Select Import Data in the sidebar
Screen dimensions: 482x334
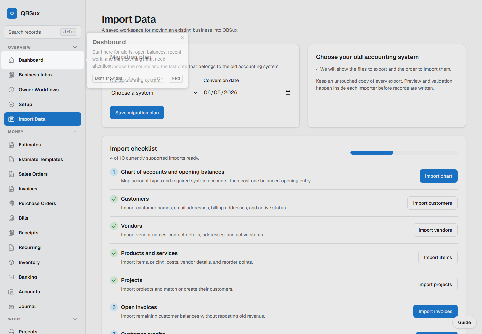tap(43, 119)
